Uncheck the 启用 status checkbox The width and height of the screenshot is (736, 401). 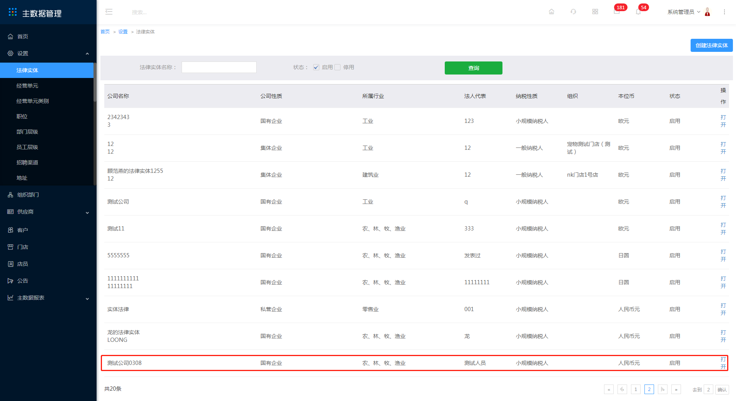click(x=316, y=67)
